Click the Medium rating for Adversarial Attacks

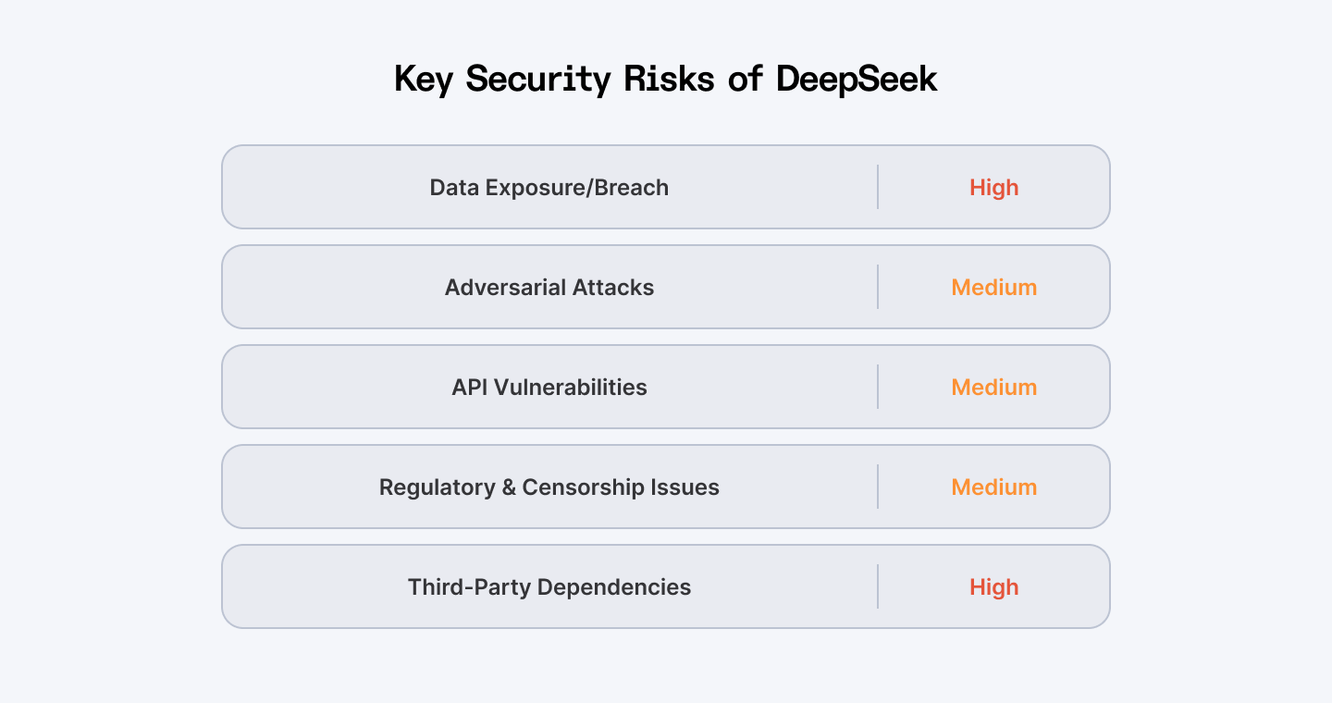994,288
